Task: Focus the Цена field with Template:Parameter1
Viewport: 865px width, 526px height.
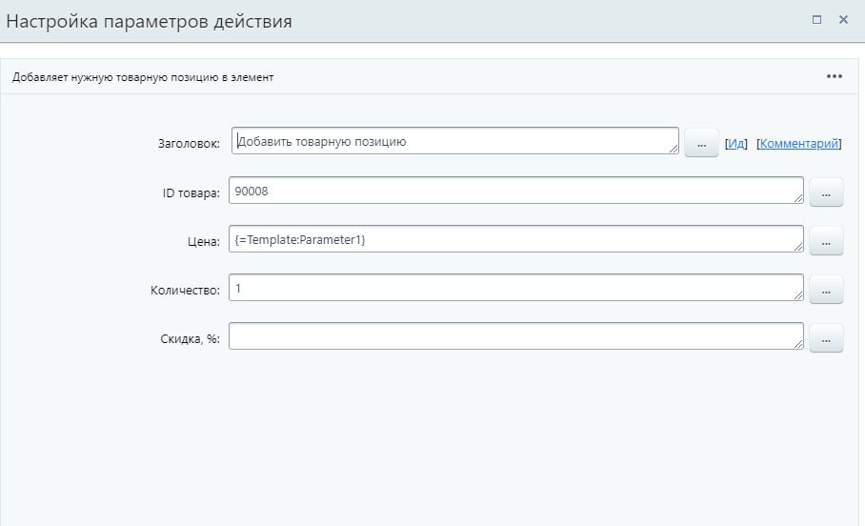Action: tap(515, 240)
